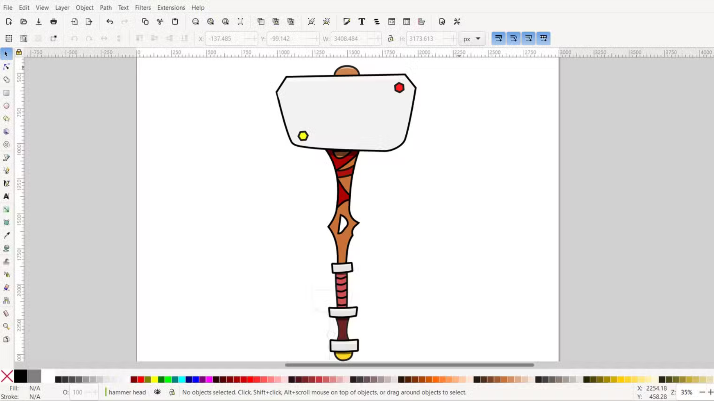Toggle hammer head layer lock
This screenshot has height=401, width=714.
172,392
